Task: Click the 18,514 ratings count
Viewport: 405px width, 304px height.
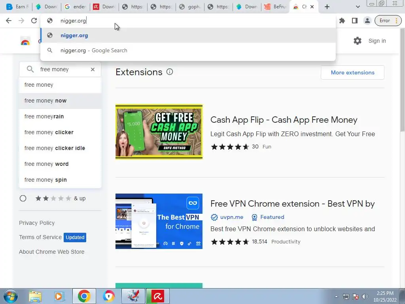Action: [259, 242]
